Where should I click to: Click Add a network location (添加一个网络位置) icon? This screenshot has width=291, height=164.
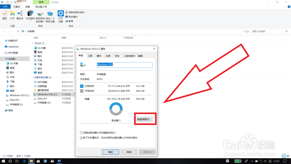click(50, 17)
